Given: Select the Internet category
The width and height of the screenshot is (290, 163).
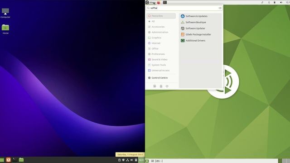Looking at the screenshot, I should point(161,43).
